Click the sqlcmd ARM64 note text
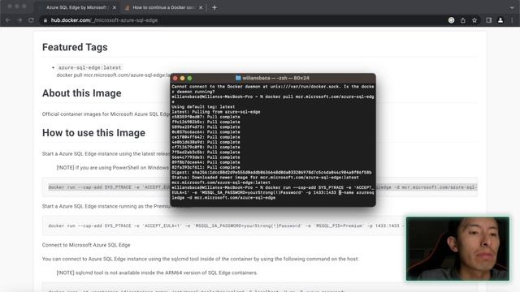The height and width of the screenshot is (292, 520). [x=157, y=273]
